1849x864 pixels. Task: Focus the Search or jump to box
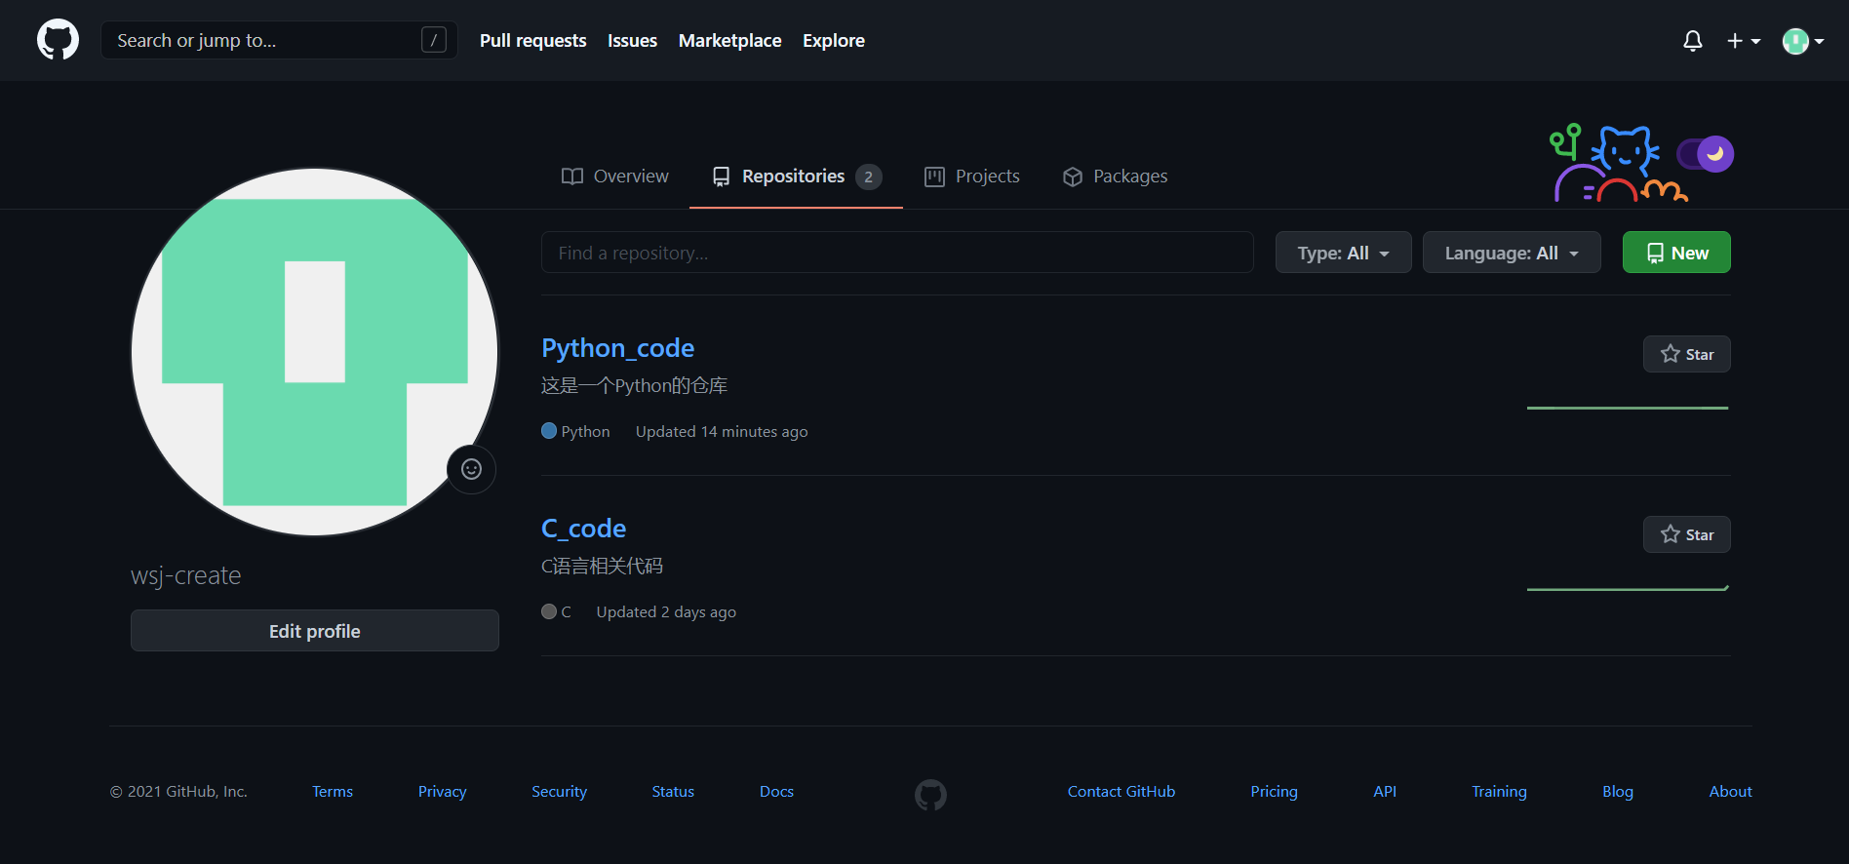coord(279,40)
